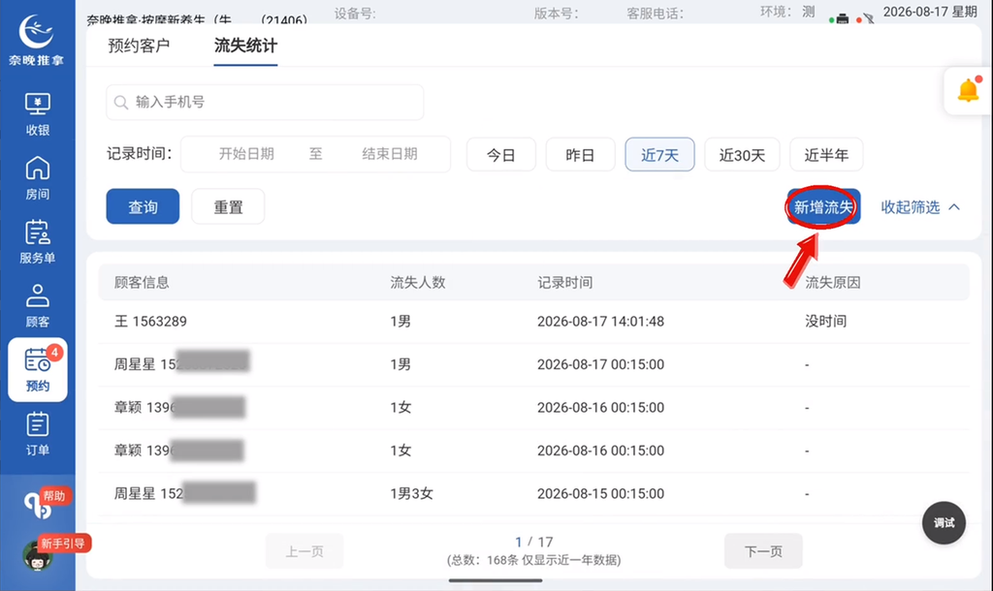Click the 新增流失 button
Image resolution: width=993 pixels, height=591 pixels.
(823, 206)
